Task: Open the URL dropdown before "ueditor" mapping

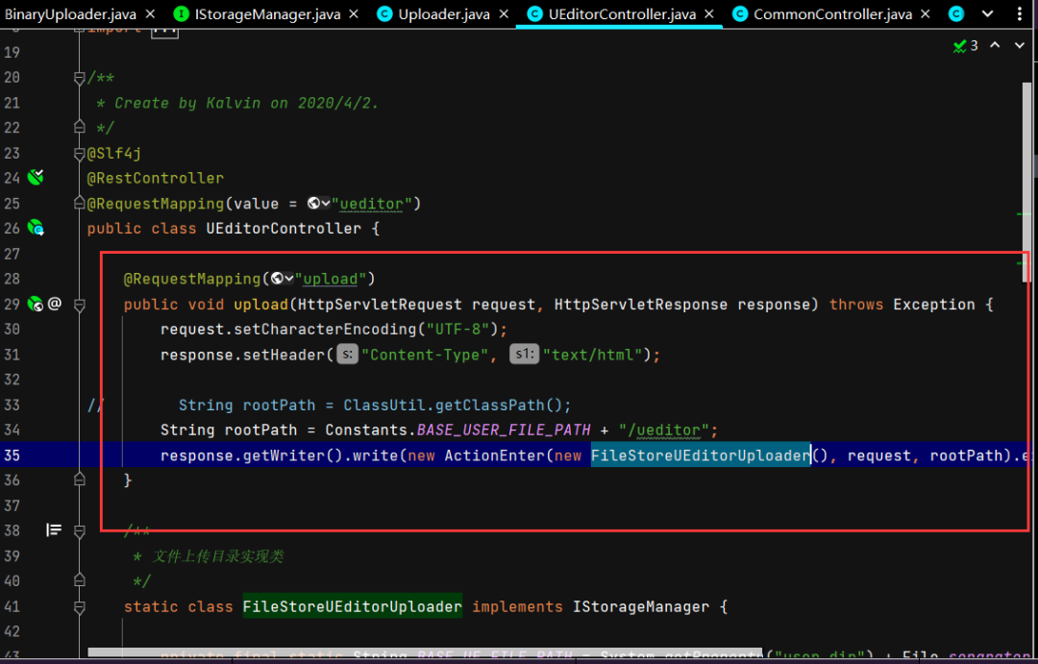Action: (319, 204)
